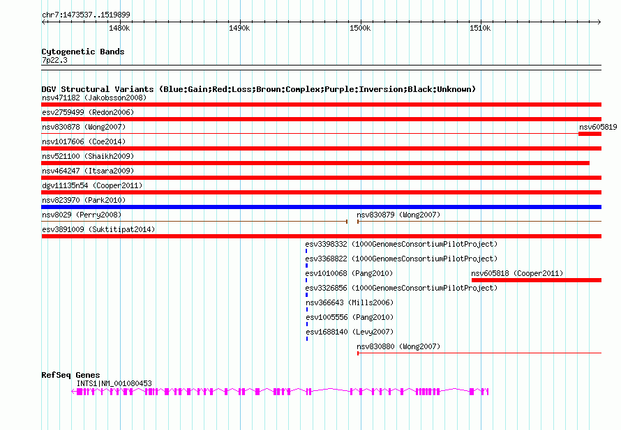The height and width of the screenshot is (430, 621).
Task: Click the 1480k ruler tick label
Action: click(119, 28)
